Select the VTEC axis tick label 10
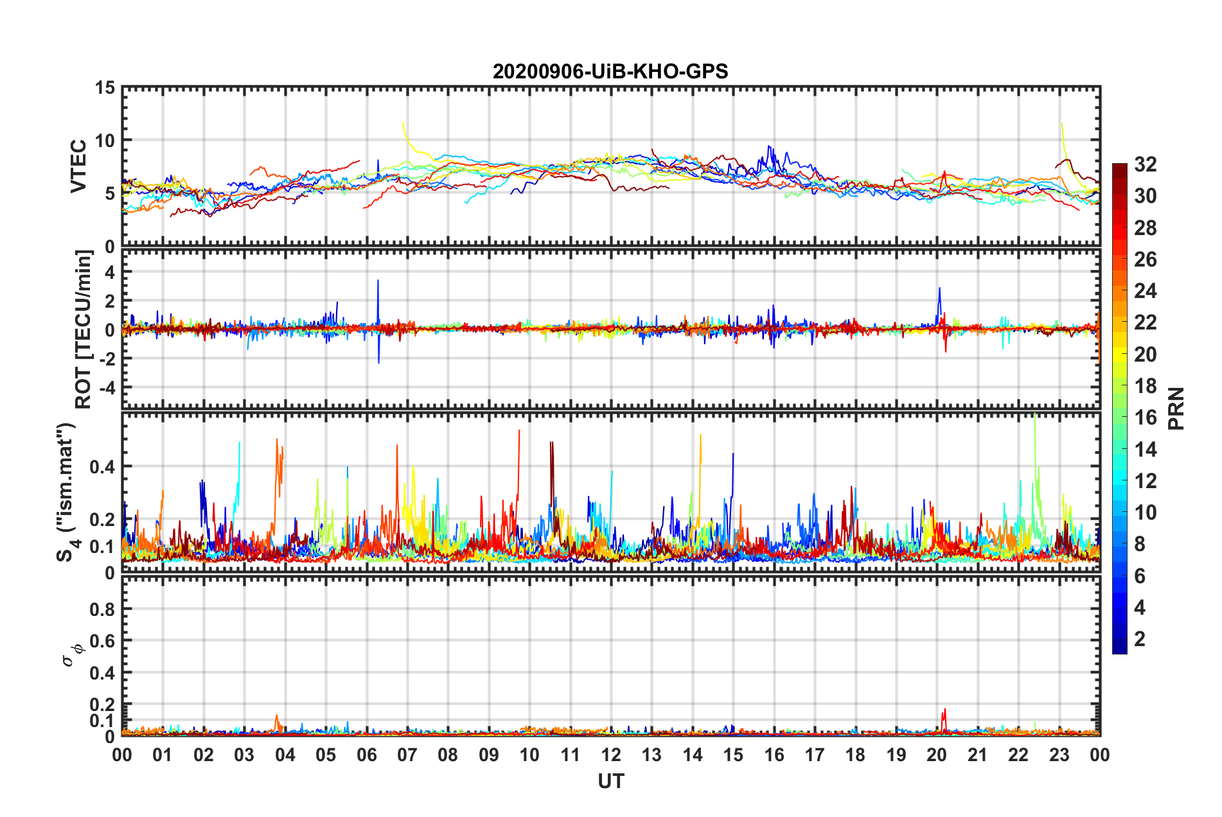Screen dimensions: 1222x817 (x=105, y=140)
